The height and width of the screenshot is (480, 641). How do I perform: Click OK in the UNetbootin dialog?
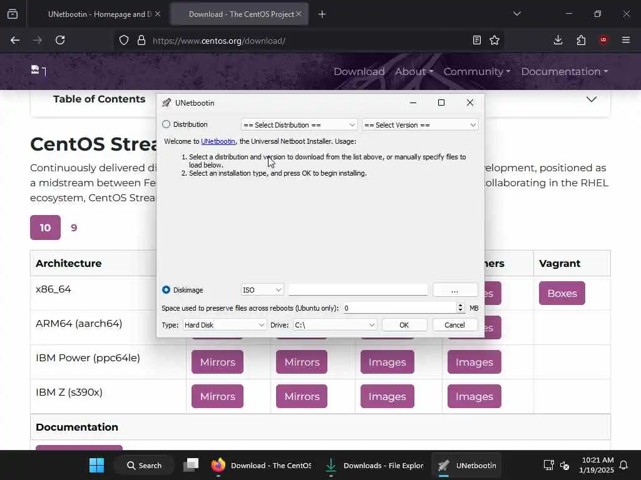404,325
